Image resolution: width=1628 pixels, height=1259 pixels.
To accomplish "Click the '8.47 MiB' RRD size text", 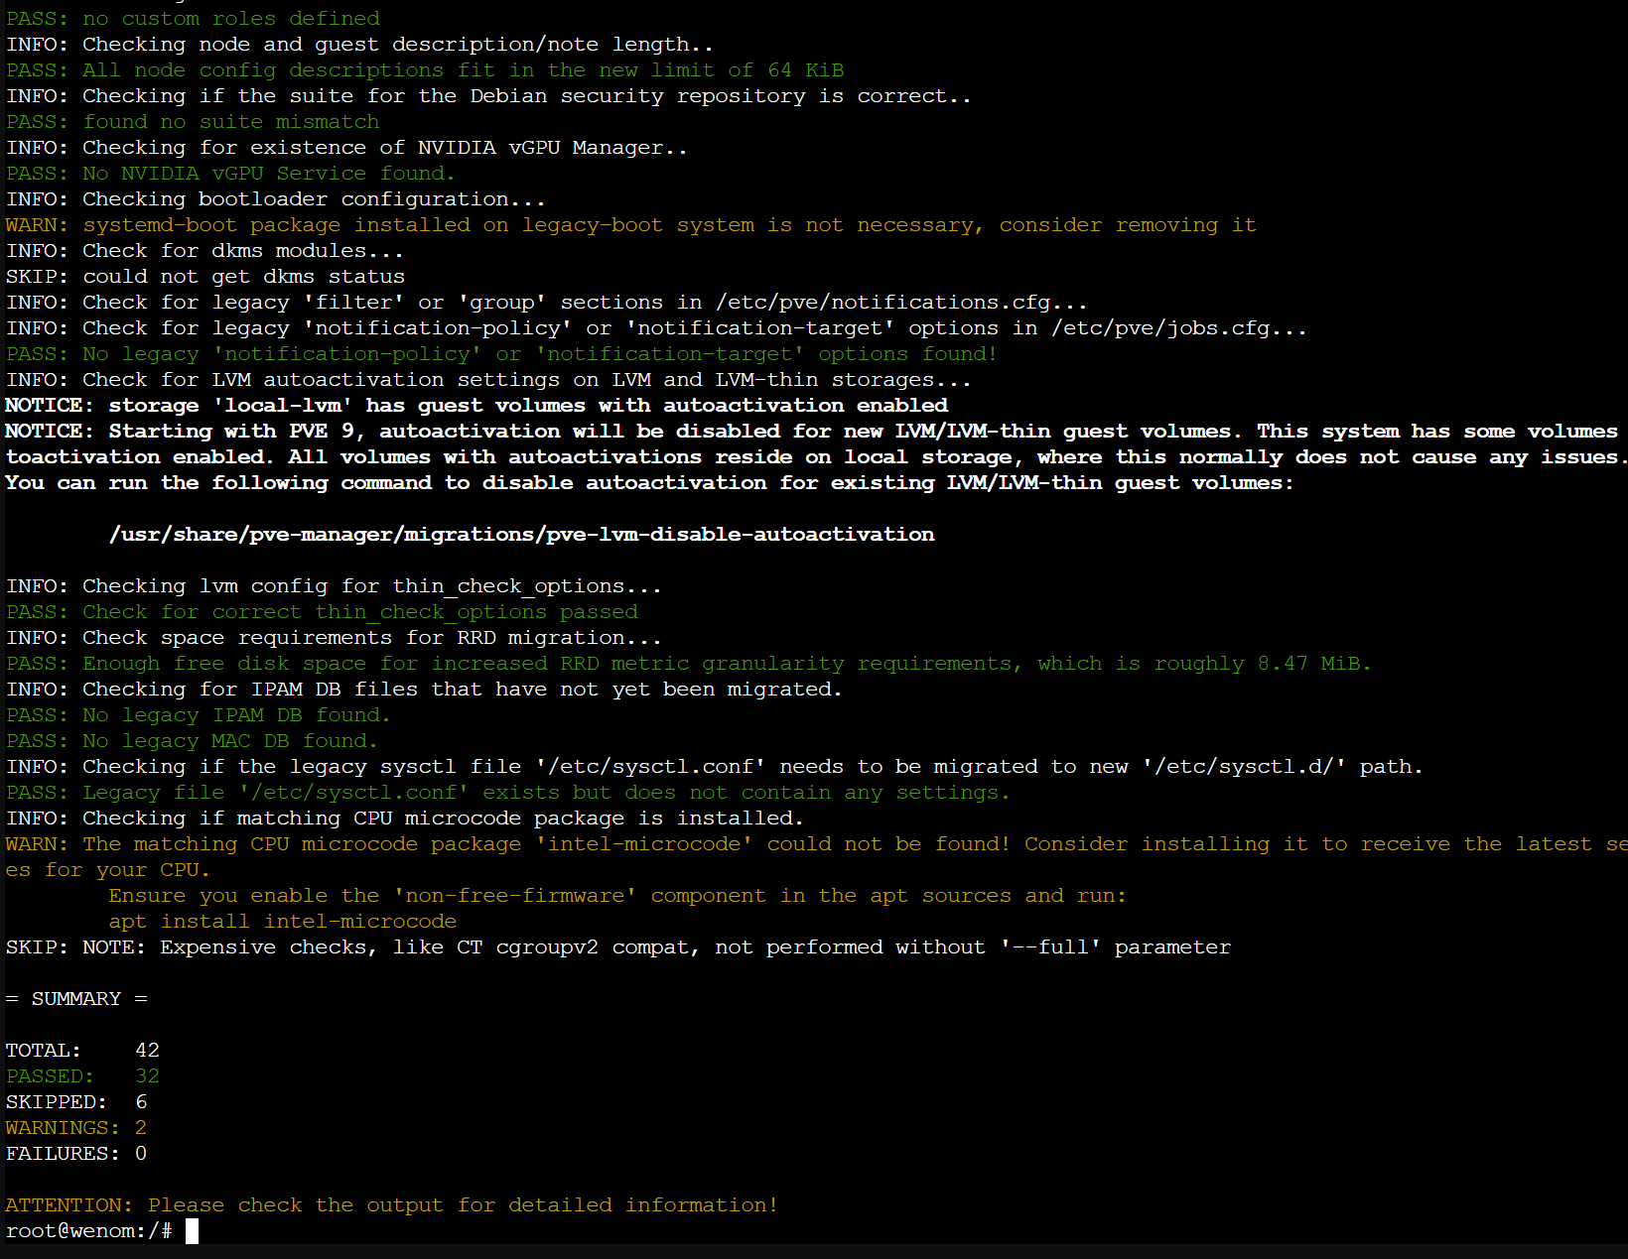I will (1312, 664).
